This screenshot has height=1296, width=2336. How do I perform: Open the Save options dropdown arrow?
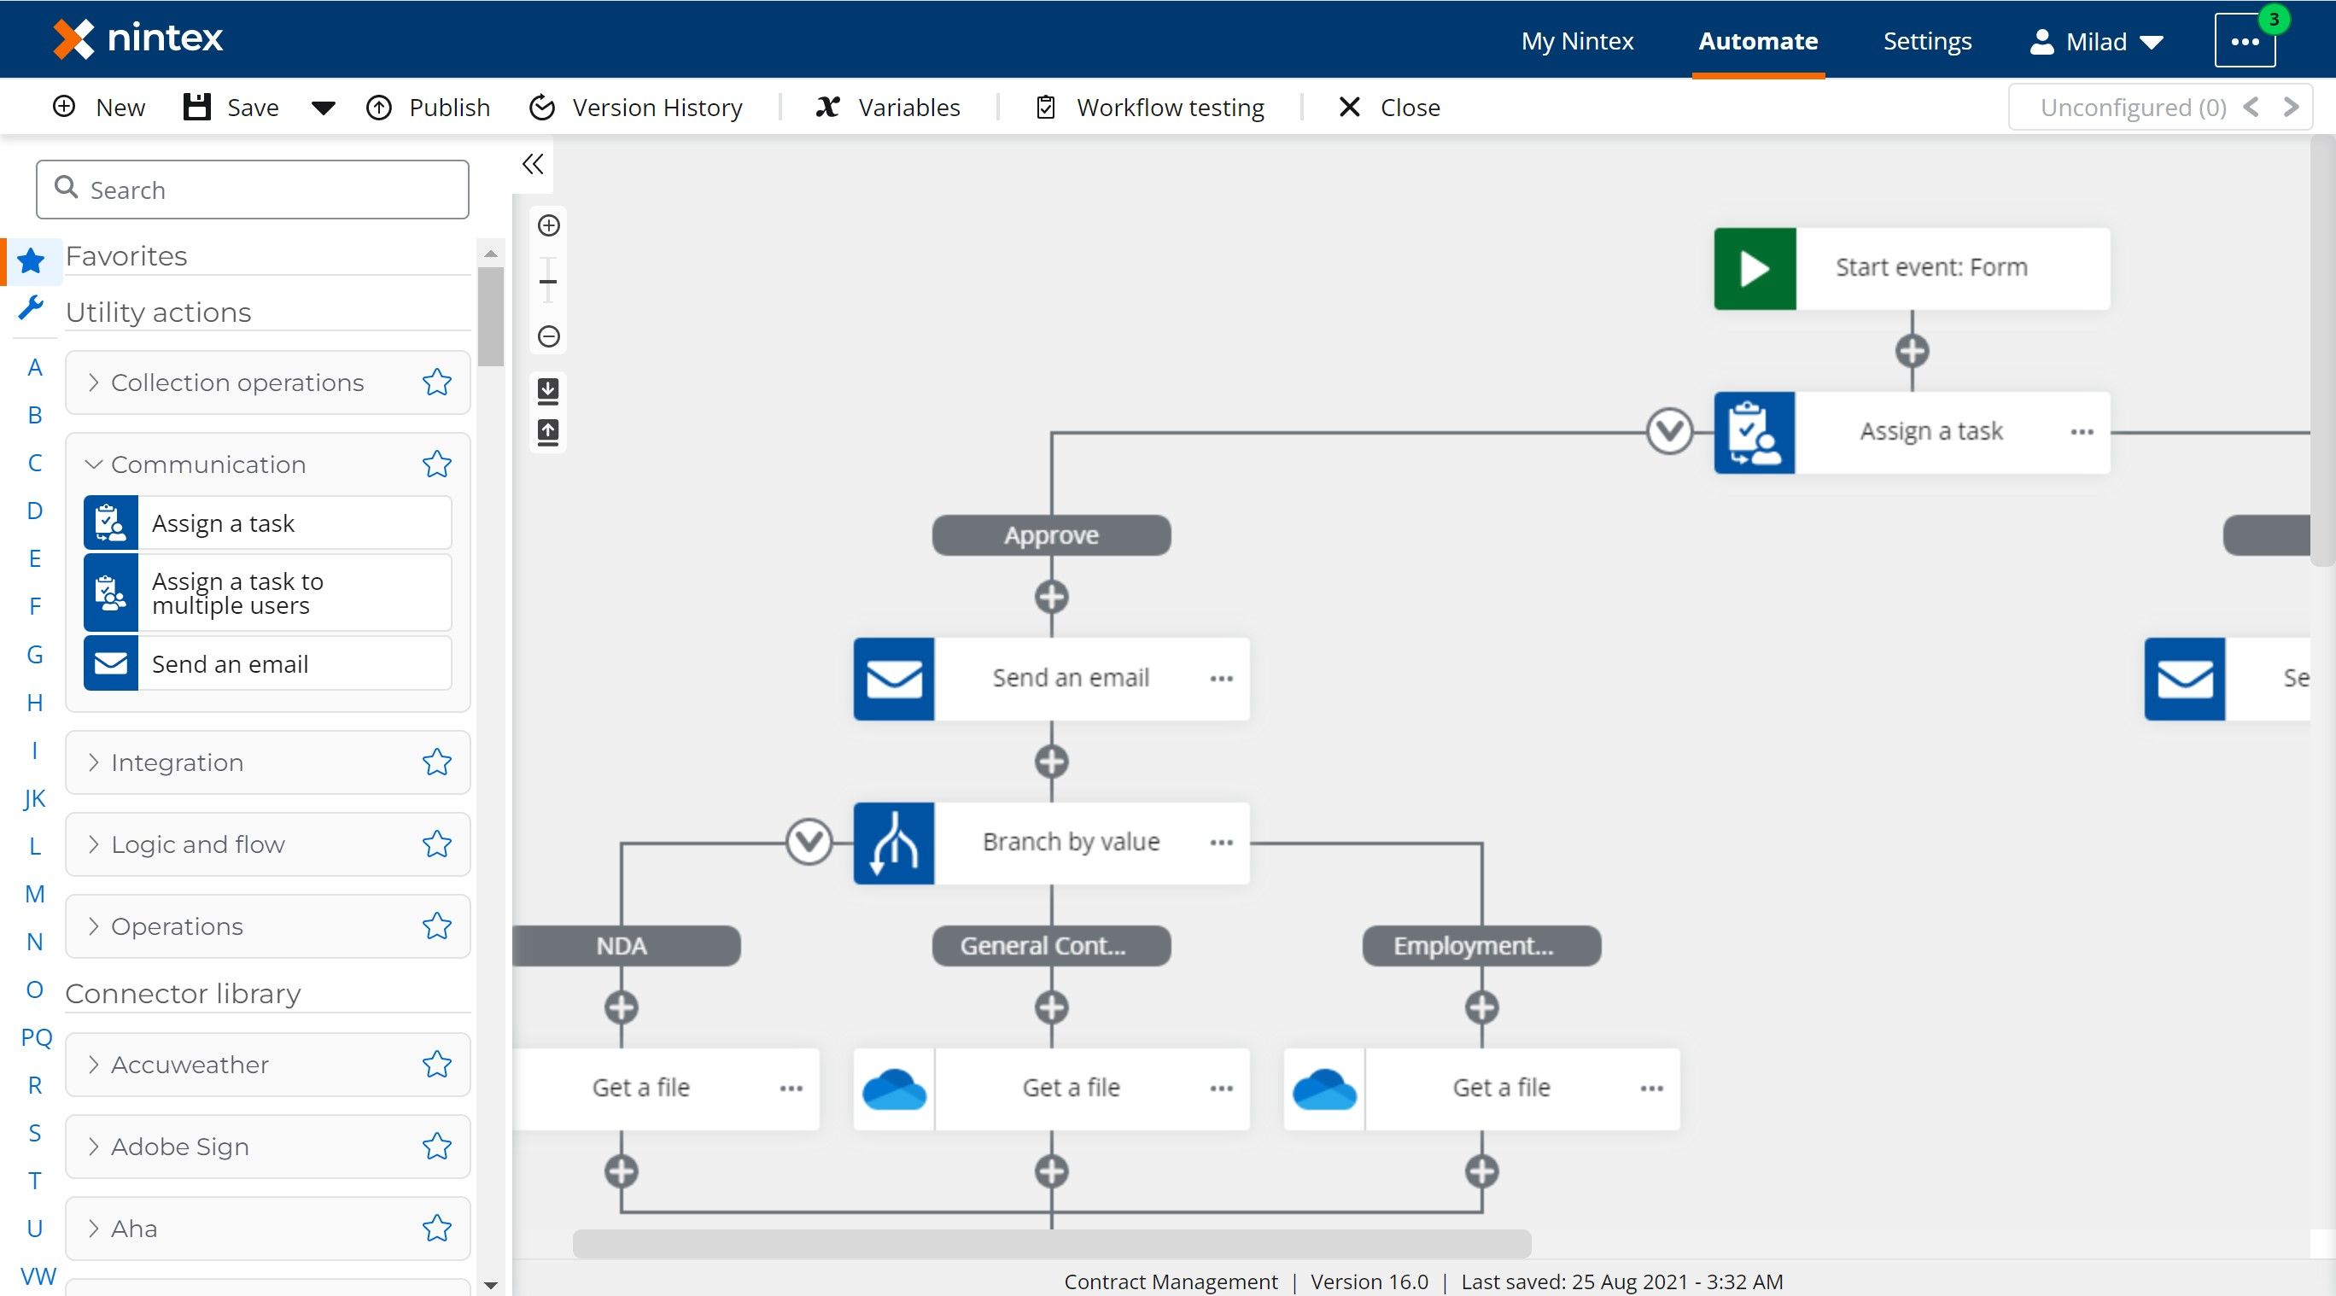[x=323, y=107]
